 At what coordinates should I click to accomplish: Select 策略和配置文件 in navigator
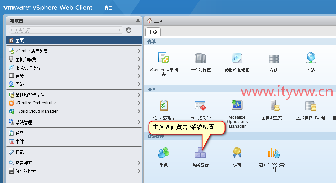coord(74,95)
